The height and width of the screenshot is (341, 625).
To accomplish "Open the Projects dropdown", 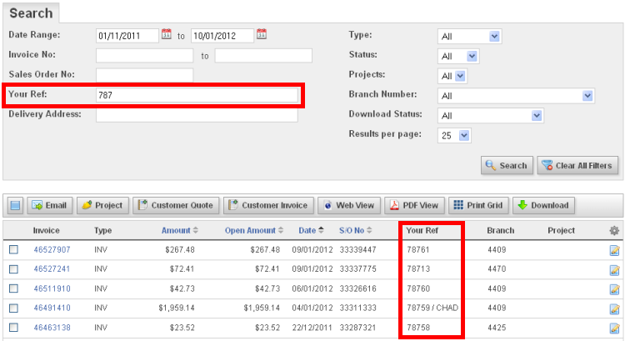I will pyautogui.click(x=452, y=76).
